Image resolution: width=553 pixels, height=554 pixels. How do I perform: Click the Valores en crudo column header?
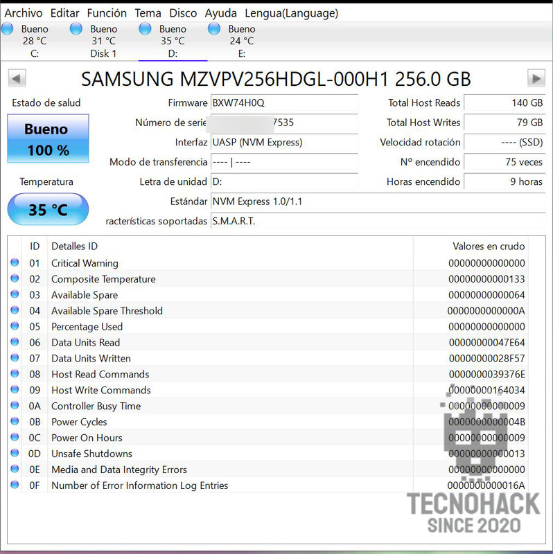[x=471, y=247]
